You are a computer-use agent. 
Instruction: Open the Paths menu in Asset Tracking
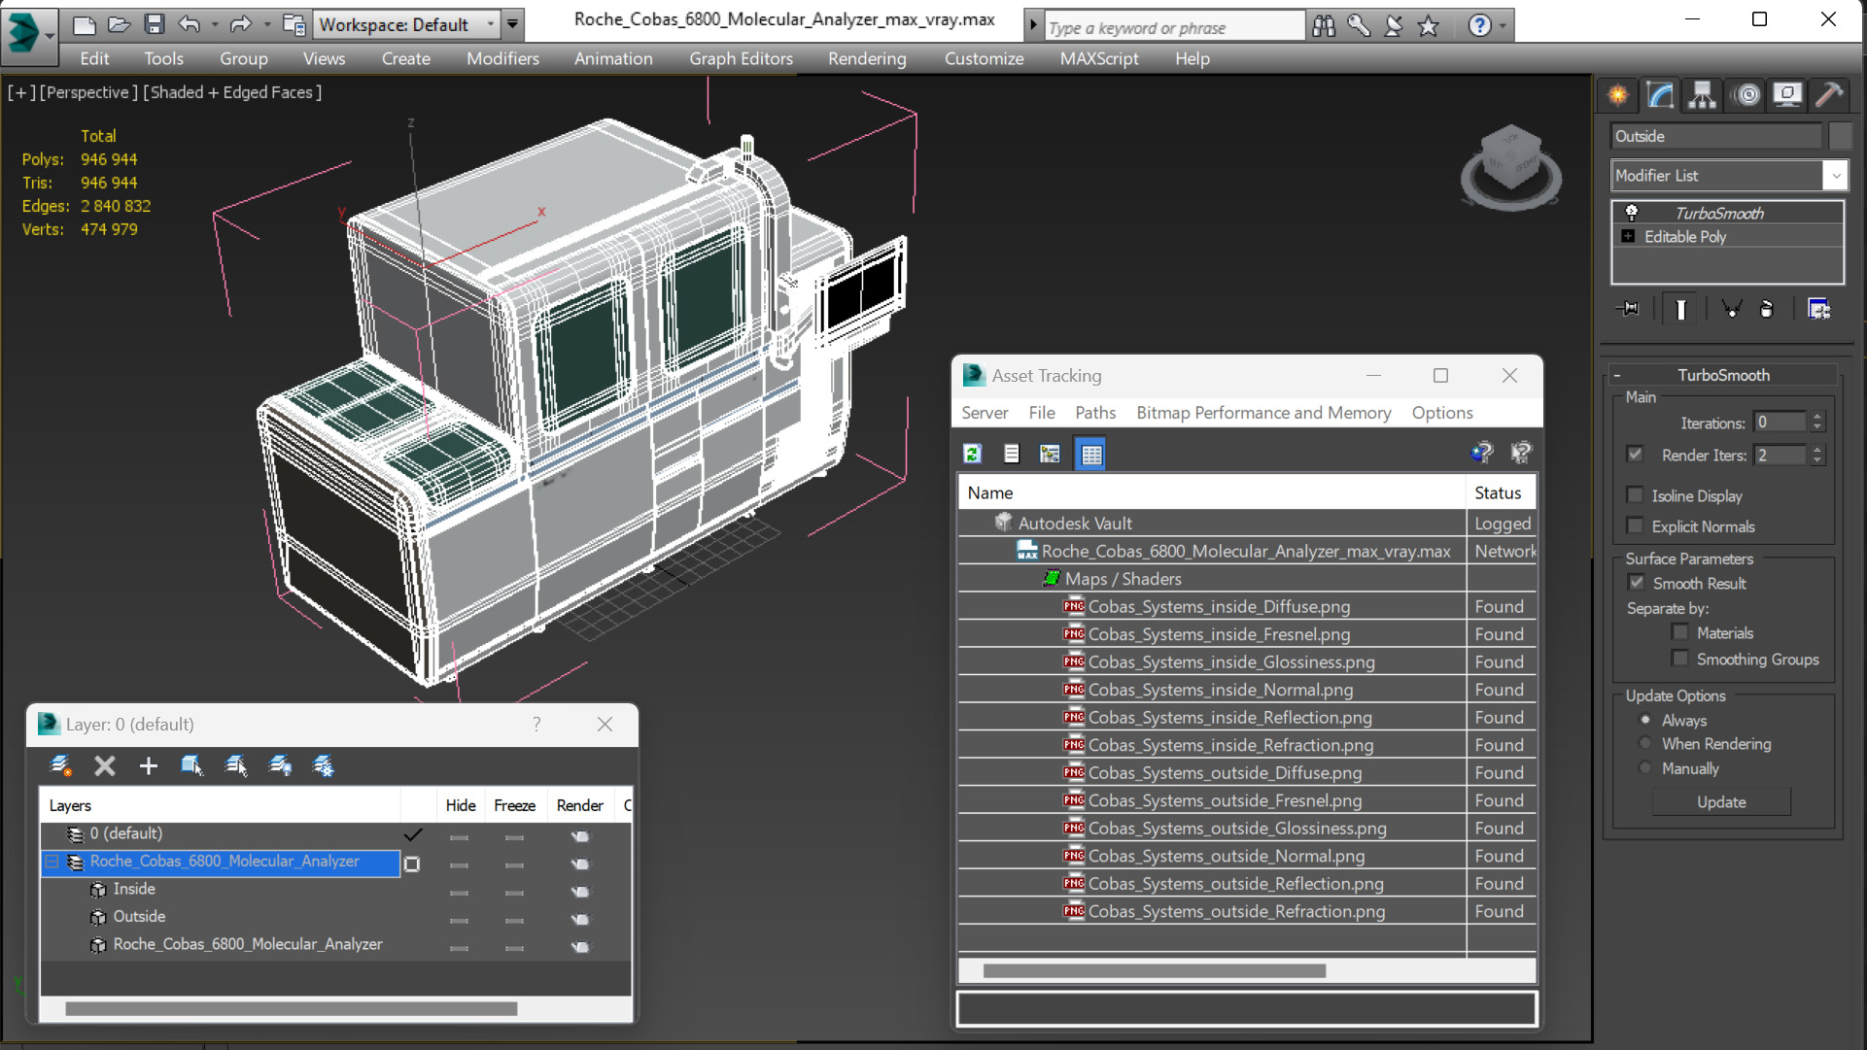pyautogui.click(x=1095, y=412)
